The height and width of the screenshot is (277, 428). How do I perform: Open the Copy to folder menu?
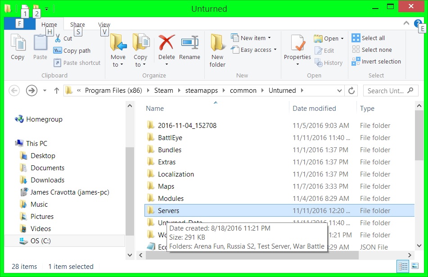point(140,50)
